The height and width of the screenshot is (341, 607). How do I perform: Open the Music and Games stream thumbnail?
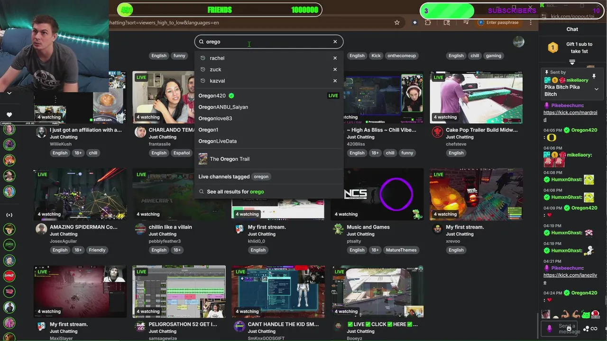click(377, 195)
